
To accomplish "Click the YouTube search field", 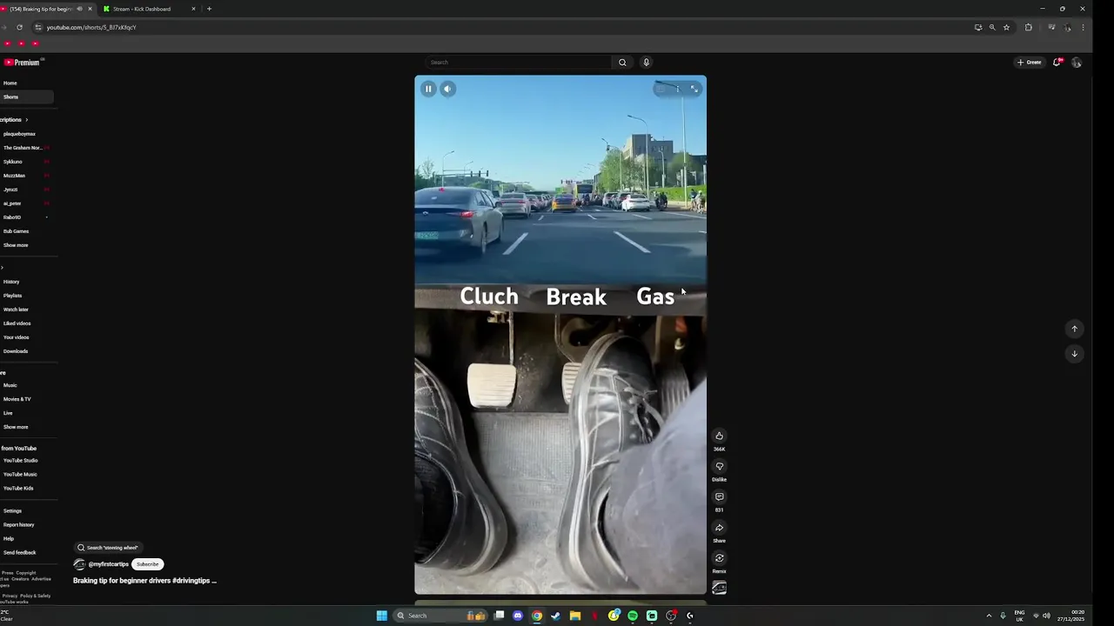I will (520, 63).
